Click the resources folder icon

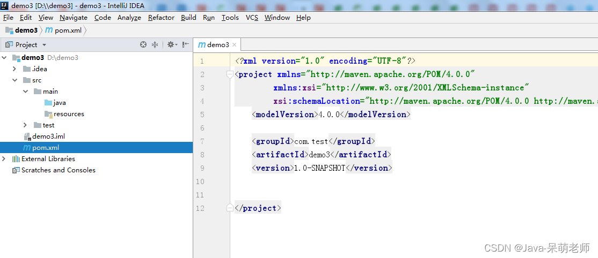pyautogui.click(x=48, y=114)
